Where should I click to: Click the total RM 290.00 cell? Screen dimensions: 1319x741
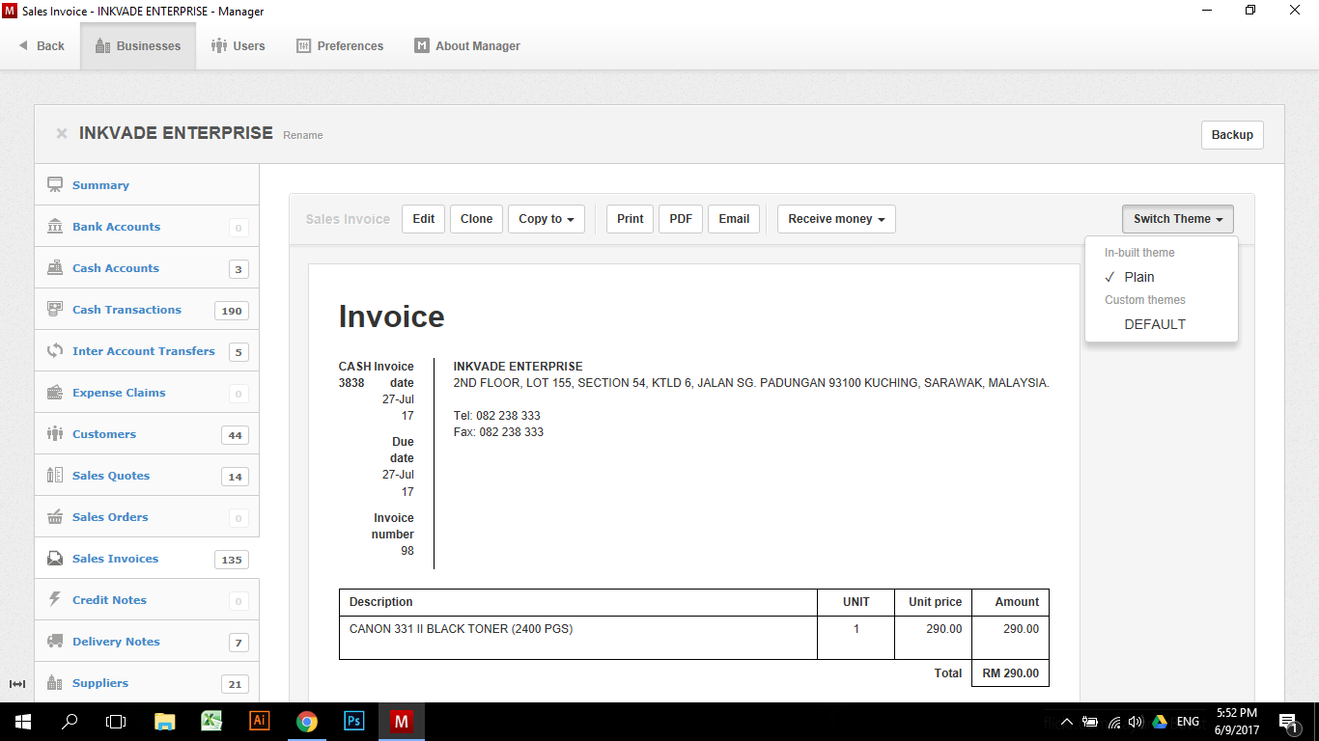(1010, 673)
